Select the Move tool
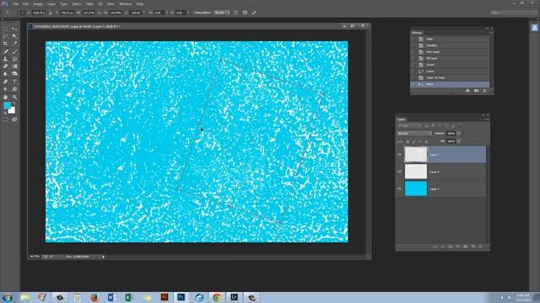This screenshot has height=303, width=540. point(14,29)
